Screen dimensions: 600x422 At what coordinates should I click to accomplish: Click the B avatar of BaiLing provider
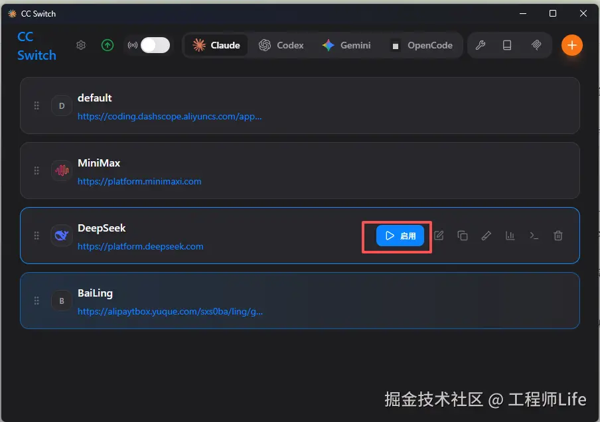(x=62, y=301)
